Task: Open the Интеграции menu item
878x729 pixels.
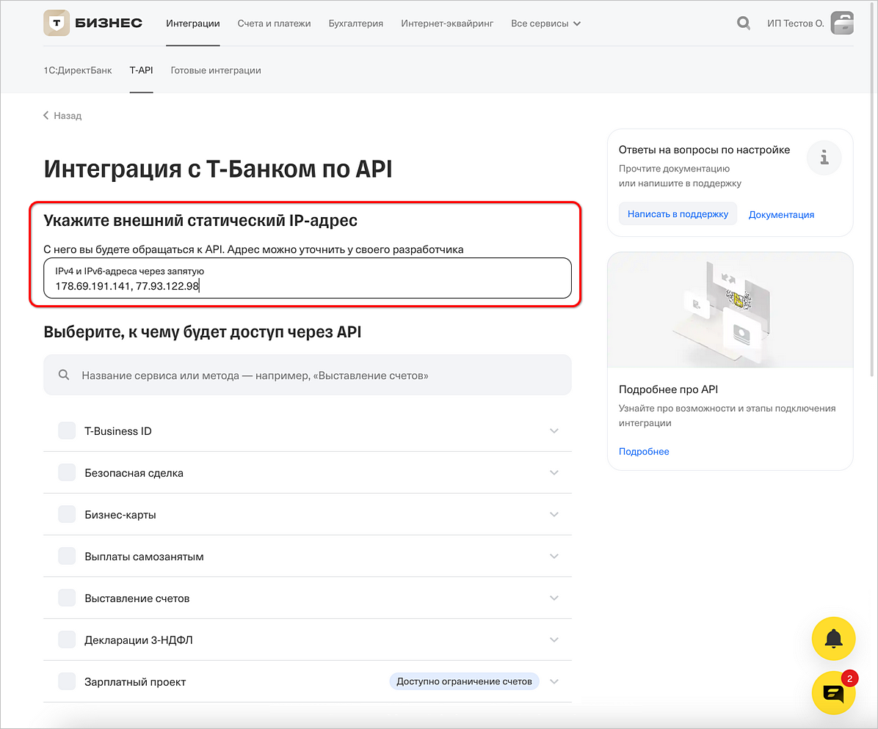Action: coord(192,23)
